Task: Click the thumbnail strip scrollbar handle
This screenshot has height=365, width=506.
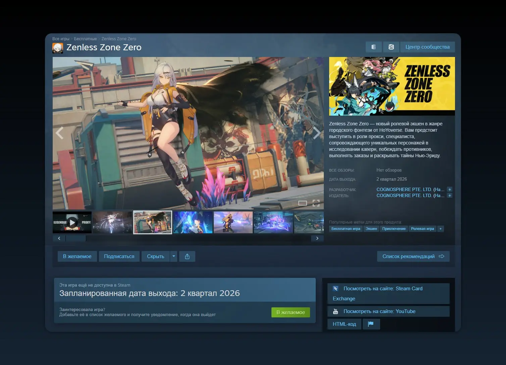Action: [76, 238]
